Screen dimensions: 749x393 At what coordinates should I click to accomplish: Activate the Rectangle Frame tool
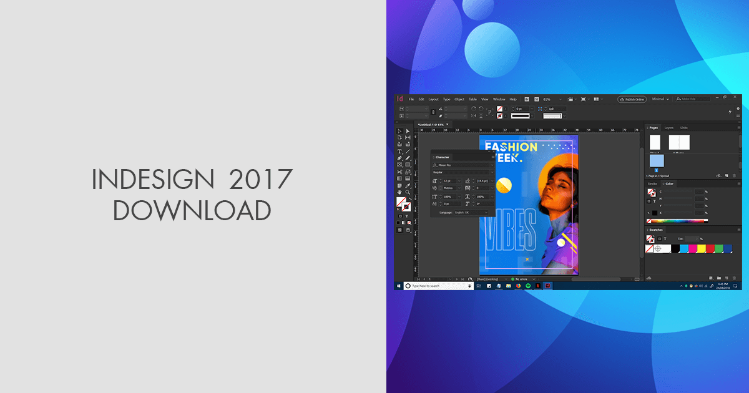(x=399, y=164)
